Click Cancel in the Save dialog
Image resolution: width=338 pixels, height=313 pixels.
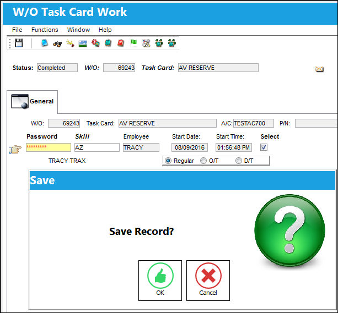(208, 281)
